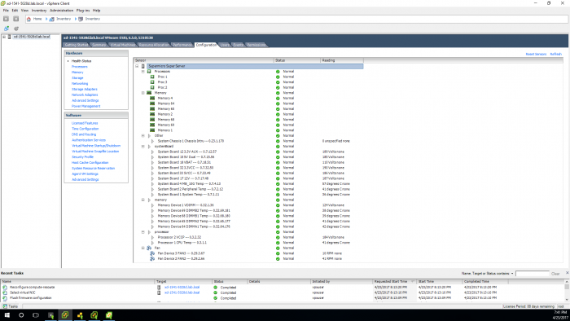
Task: Open Windows Start menu
Action: (x=7, y=315)
